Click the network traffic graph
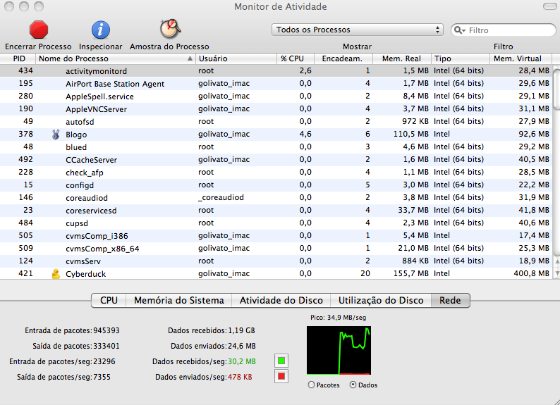The height and width of the screenshot is (405, 560). pyautogui.click(x=339, y=351)
